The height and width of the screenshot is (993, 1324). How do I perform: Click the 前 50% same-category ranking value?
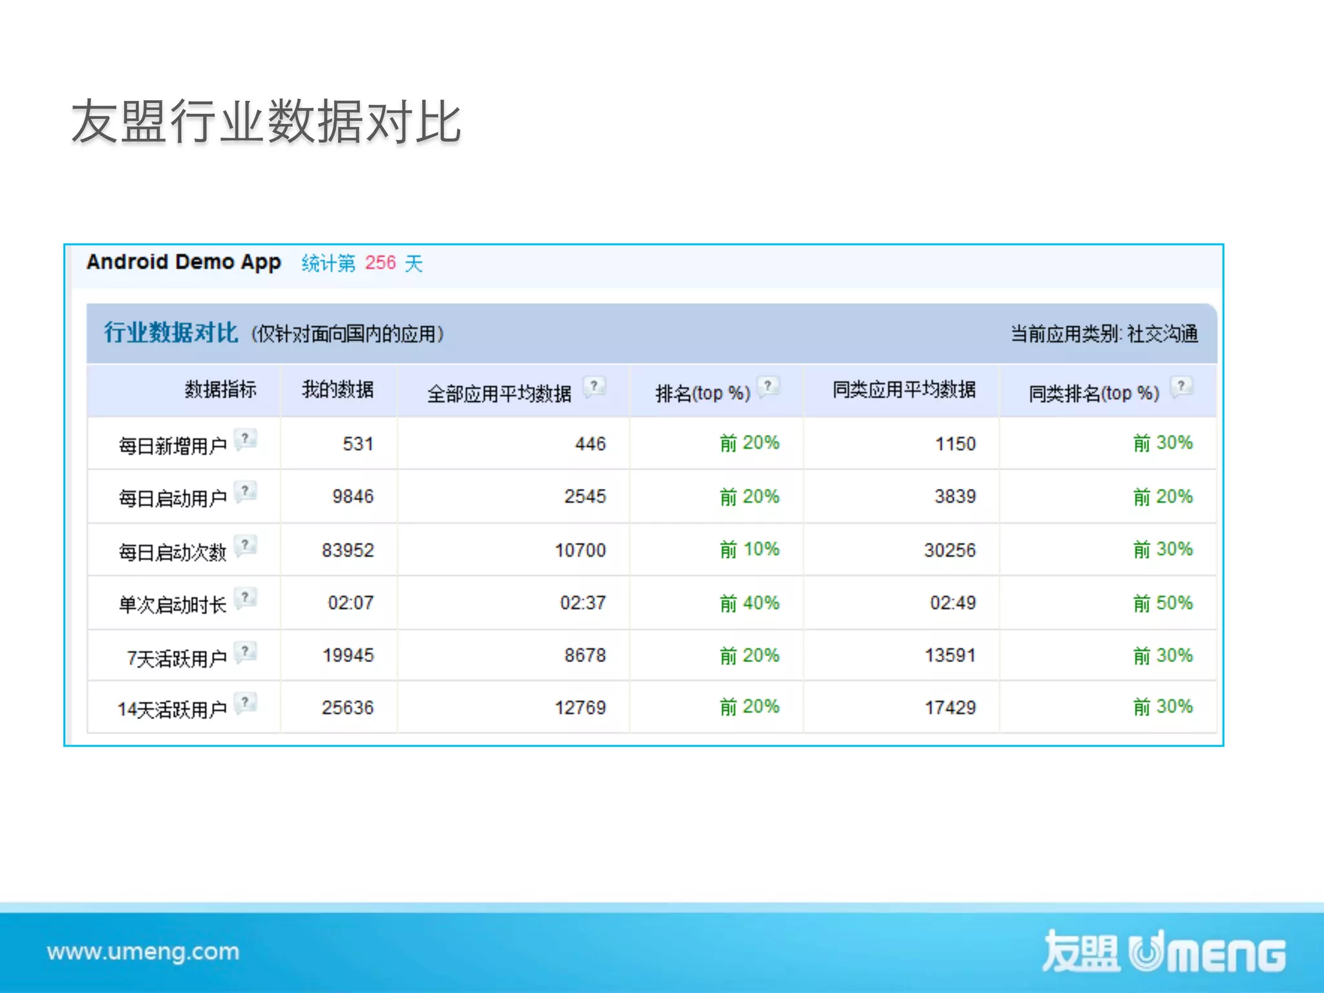coord(1162,603)
